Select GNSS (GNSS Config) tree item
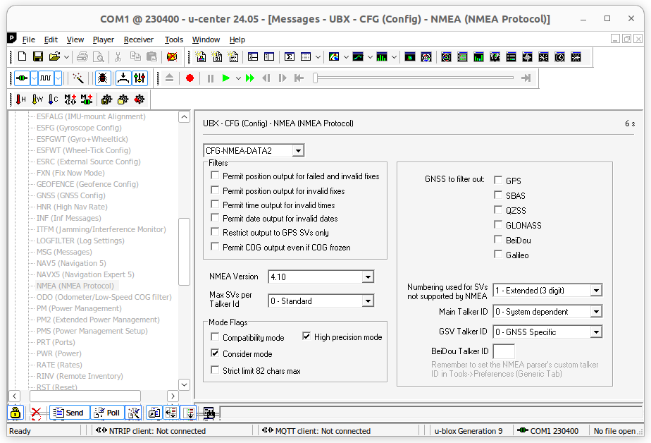The width and height of the screenshot is (651, 443). click(x=71, y=195)
